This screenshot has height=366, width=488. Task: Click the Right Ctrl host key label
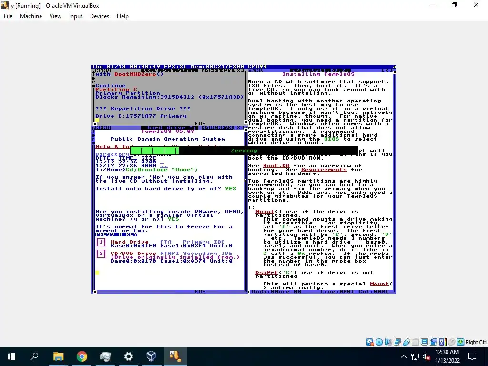tap(476, 342)
